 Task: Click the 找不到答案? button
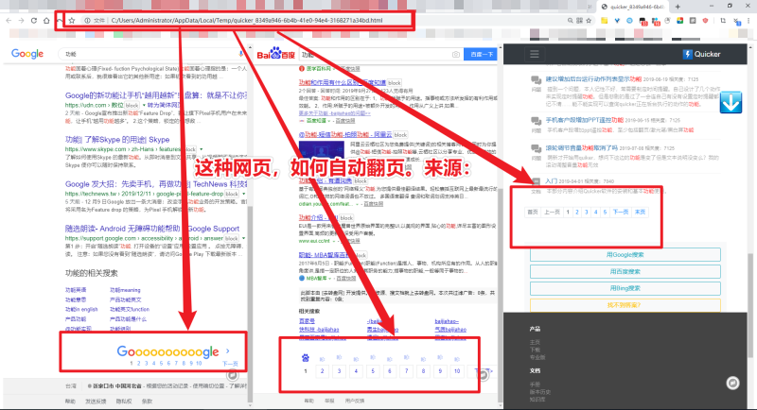[625, 305]
